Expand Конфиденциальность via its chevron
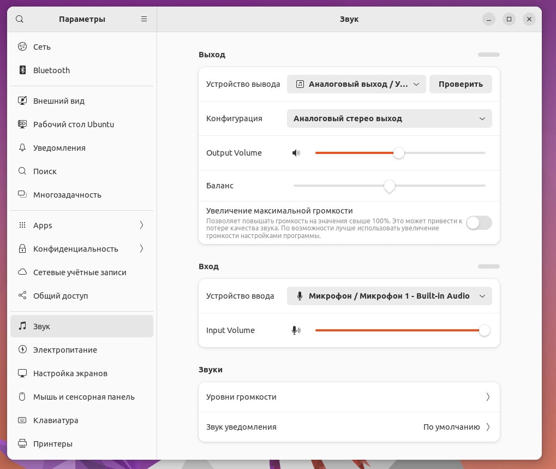The width and height of the screenshot is (556, 469). pyautogui.click(x=141, y=248)
